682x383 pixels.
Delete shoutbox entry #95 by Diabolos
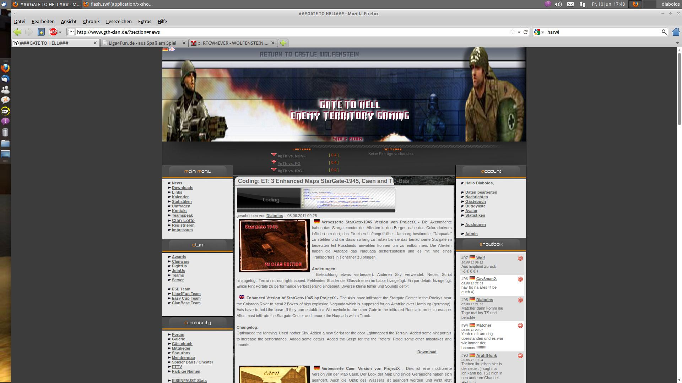point(520,300)
